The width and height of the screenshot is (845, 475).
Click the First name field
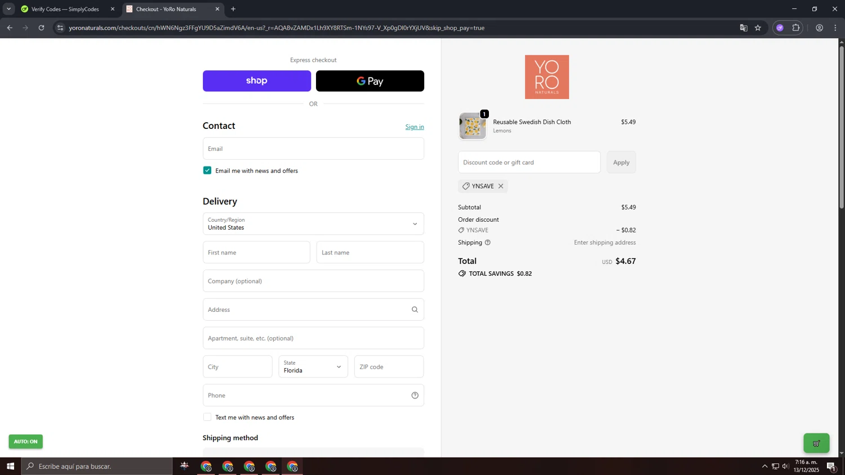(x=256, y=253)
